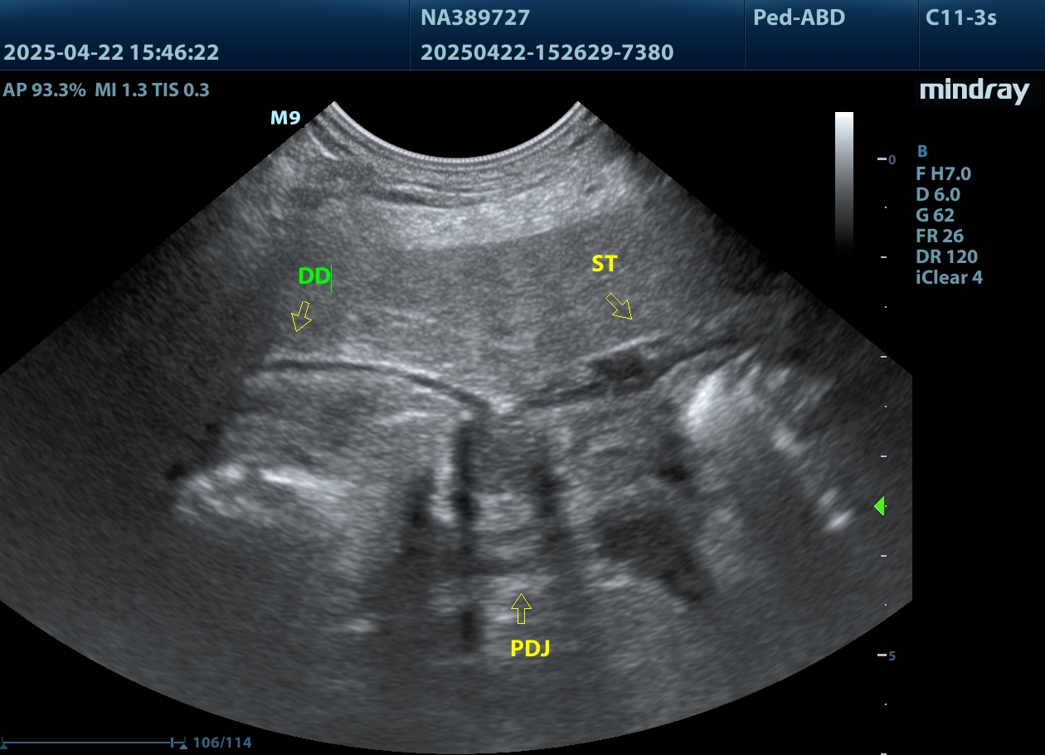Select the iClear 4 setting
Image resolution: width=1045 pixels, height=755 pixels.
point(949,277)
